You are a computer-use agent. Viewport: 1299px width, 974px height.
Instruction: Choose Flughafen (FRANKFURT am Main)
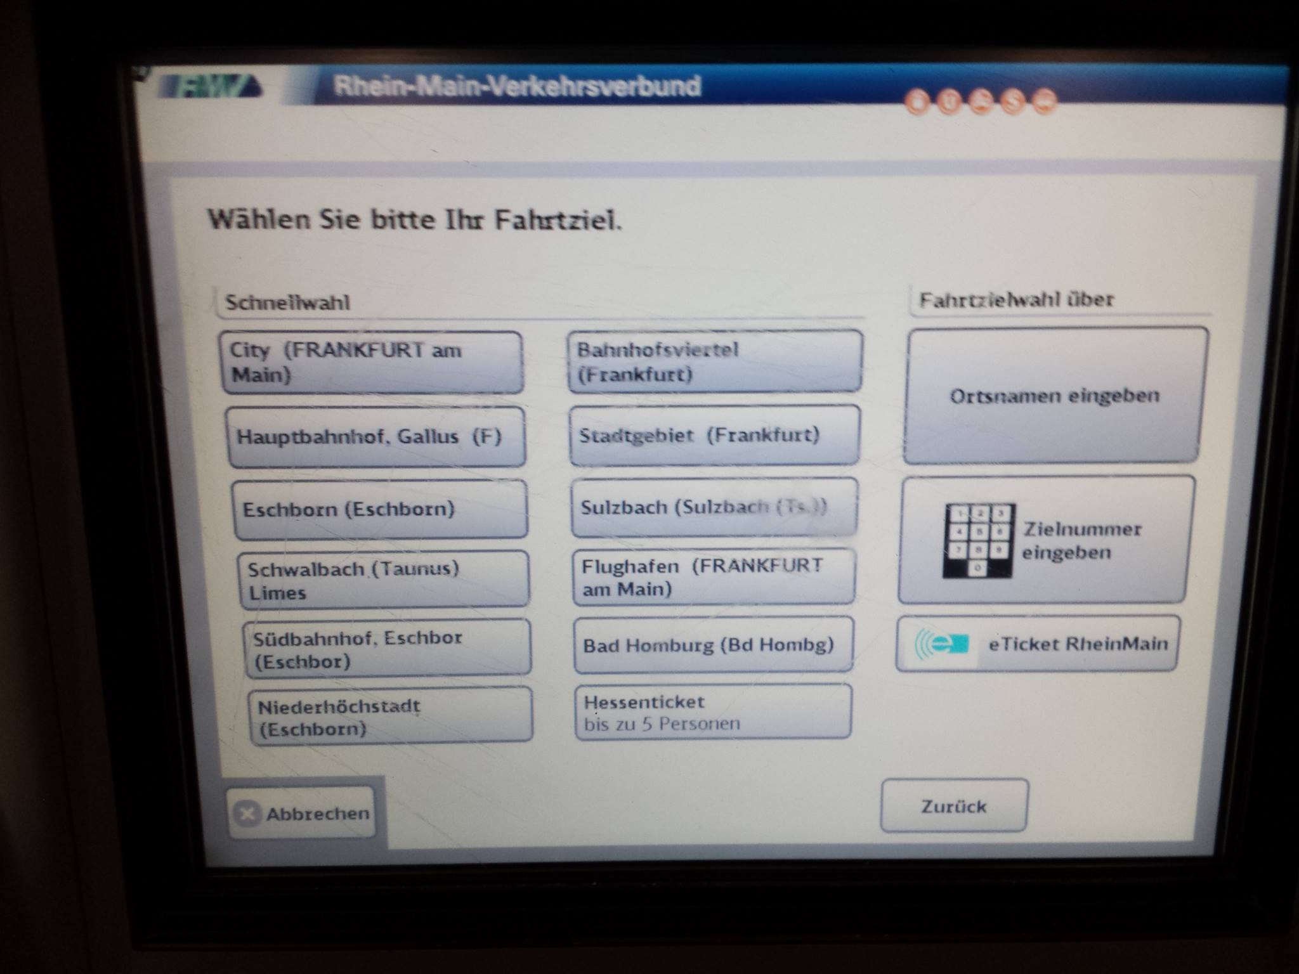click(714, 578)
